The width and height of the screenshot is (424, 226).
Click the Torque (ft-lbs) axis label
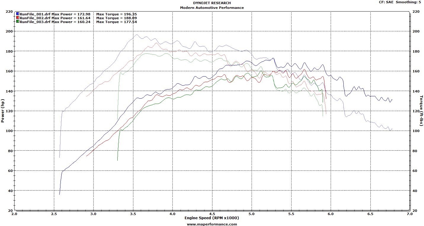tap(421, 111)
